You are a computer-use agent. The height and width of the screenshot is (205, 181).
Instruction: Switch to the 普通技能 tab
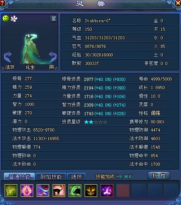click(20, 177)
